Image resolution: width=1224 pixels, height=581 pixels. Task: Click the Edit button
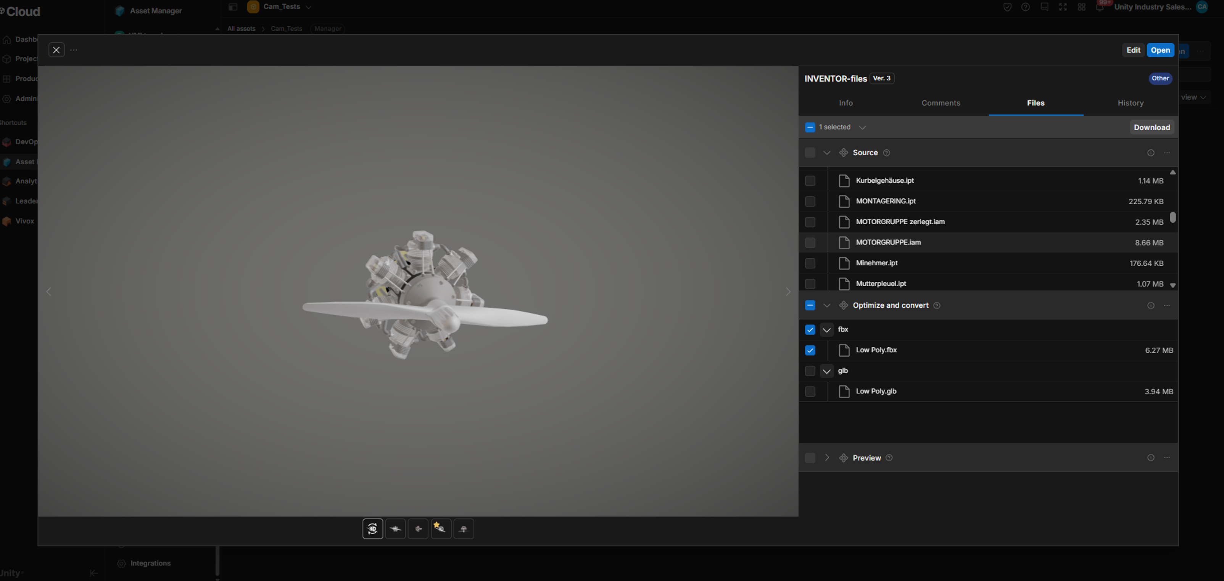click(x=1133, y=50)
